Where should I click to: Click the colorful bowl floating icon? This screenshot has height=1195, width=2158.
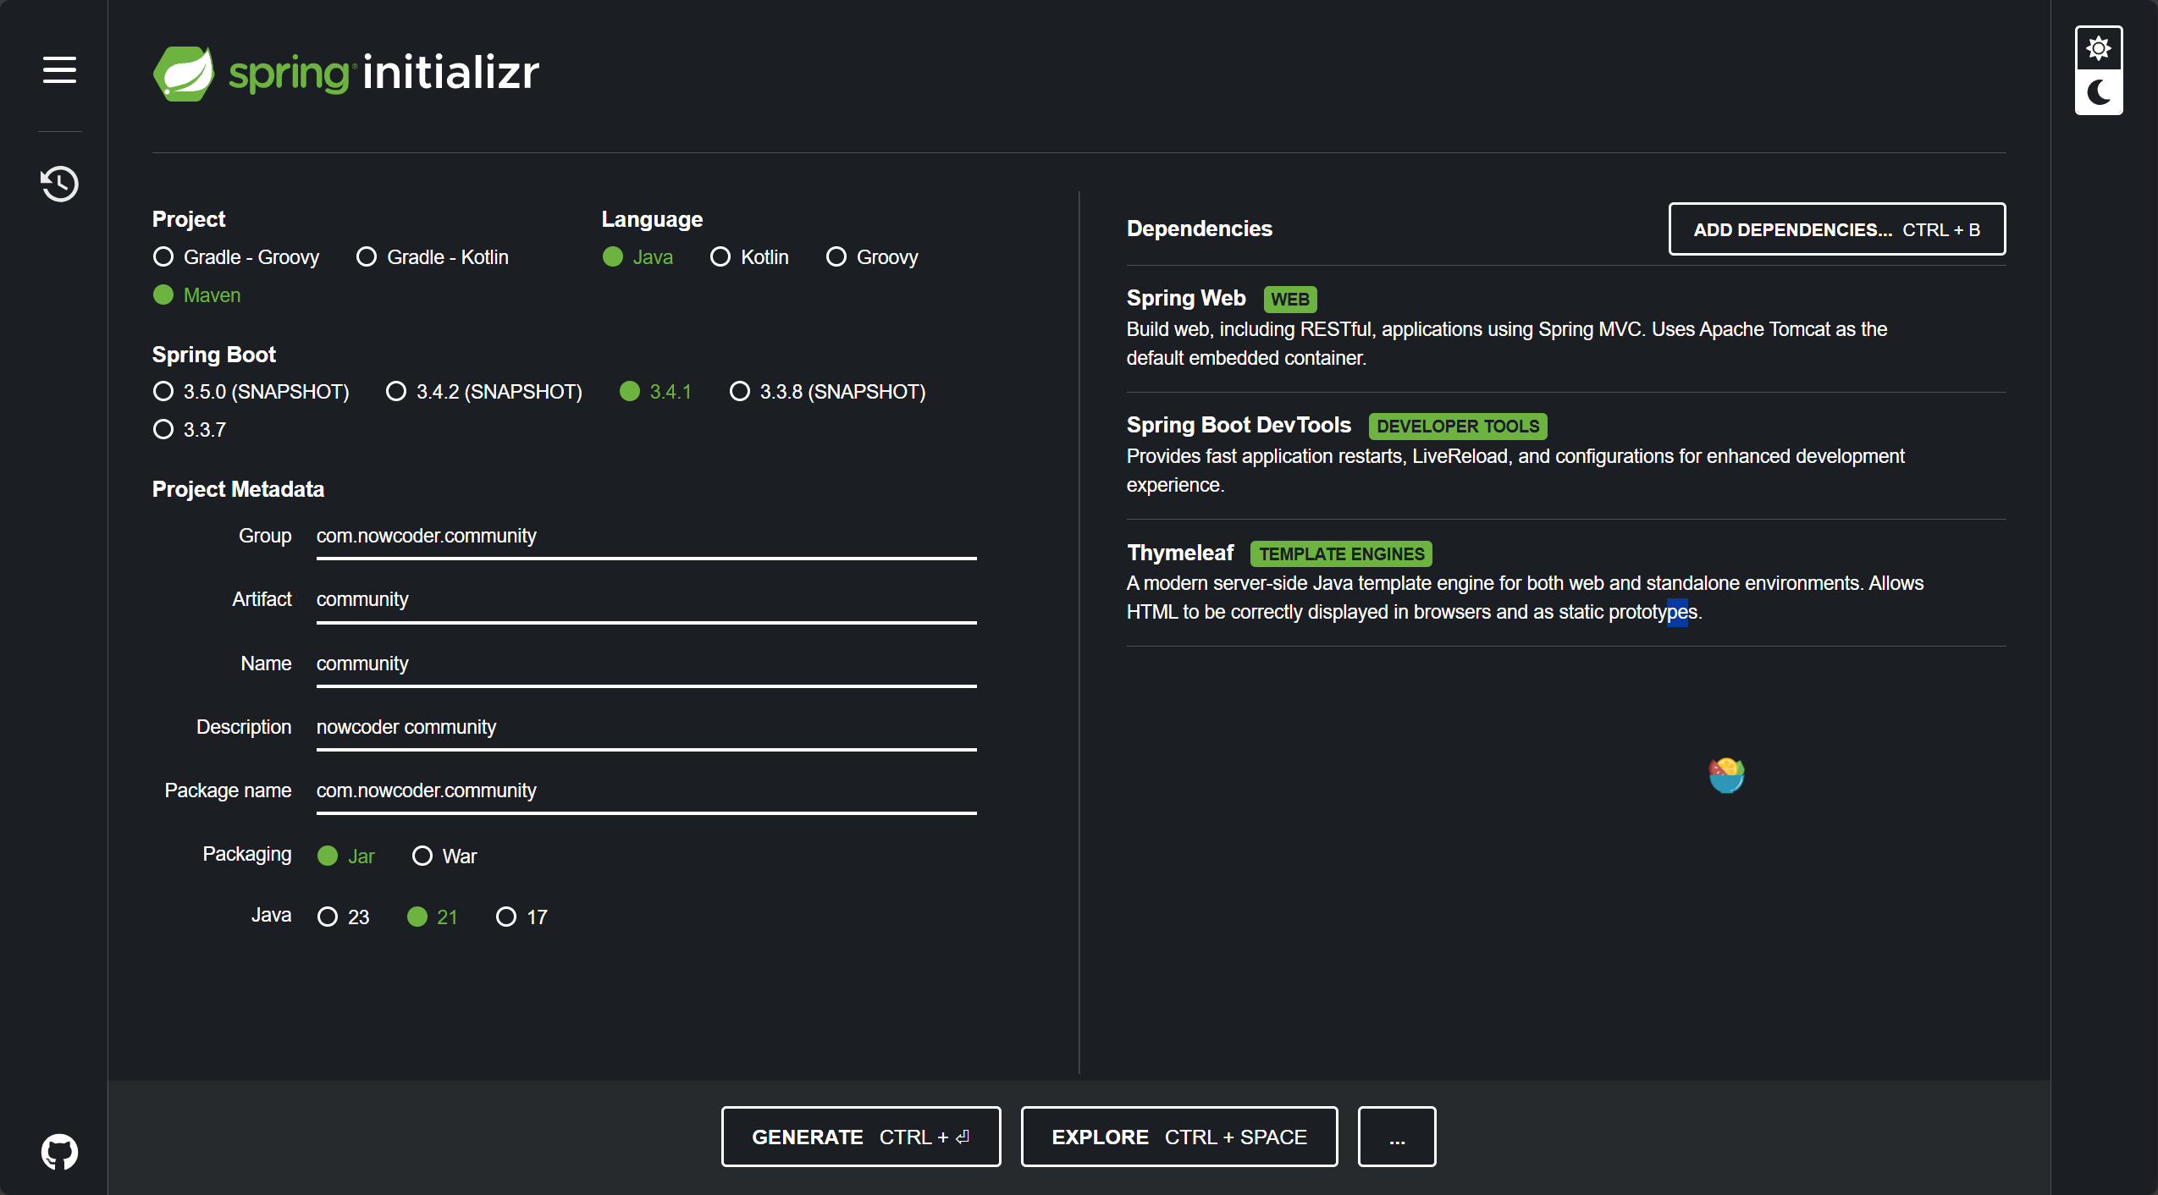pyautogui.click(x=1726, y=775)
